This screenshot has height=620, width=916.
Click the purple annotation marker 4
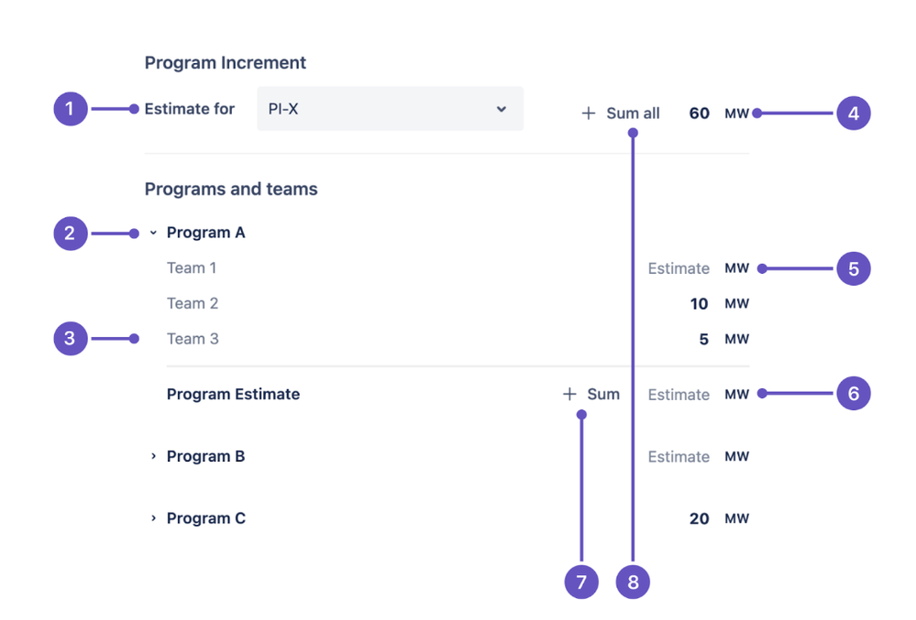tap(854, 114)
